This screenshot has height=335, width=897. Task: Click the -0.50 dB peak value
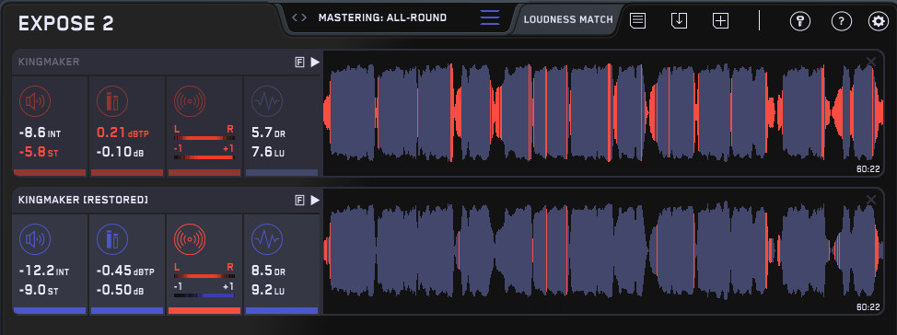point(121,291)
